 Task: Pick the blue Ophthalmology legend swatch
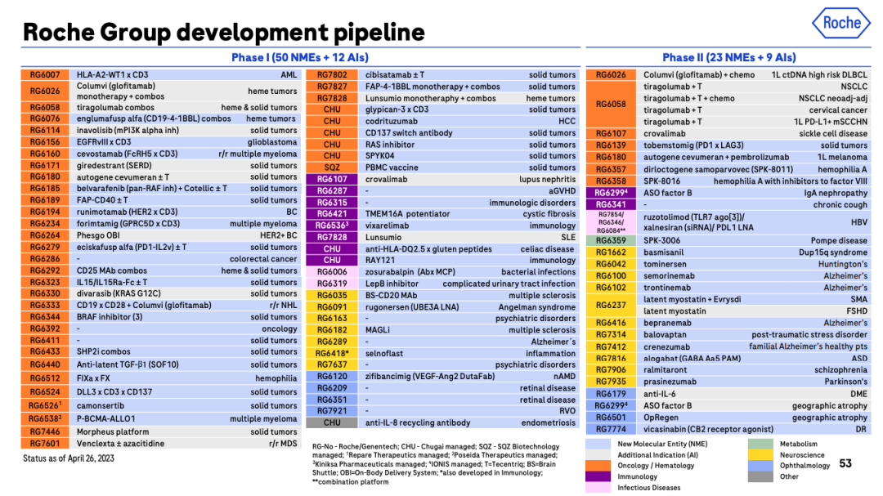[x=760, y=466]
